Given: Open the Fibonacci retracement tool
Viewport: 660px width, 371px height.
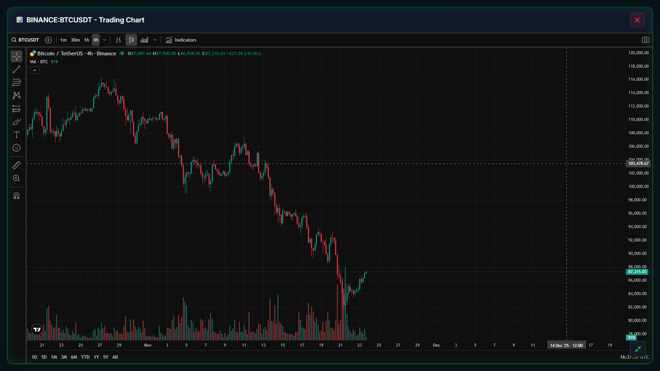Looking at the screenshot, I should click(16, 82).
